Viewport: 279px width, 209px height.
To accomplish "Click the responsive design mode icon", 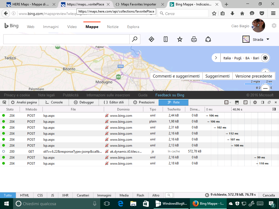I will tap(245, 102).
